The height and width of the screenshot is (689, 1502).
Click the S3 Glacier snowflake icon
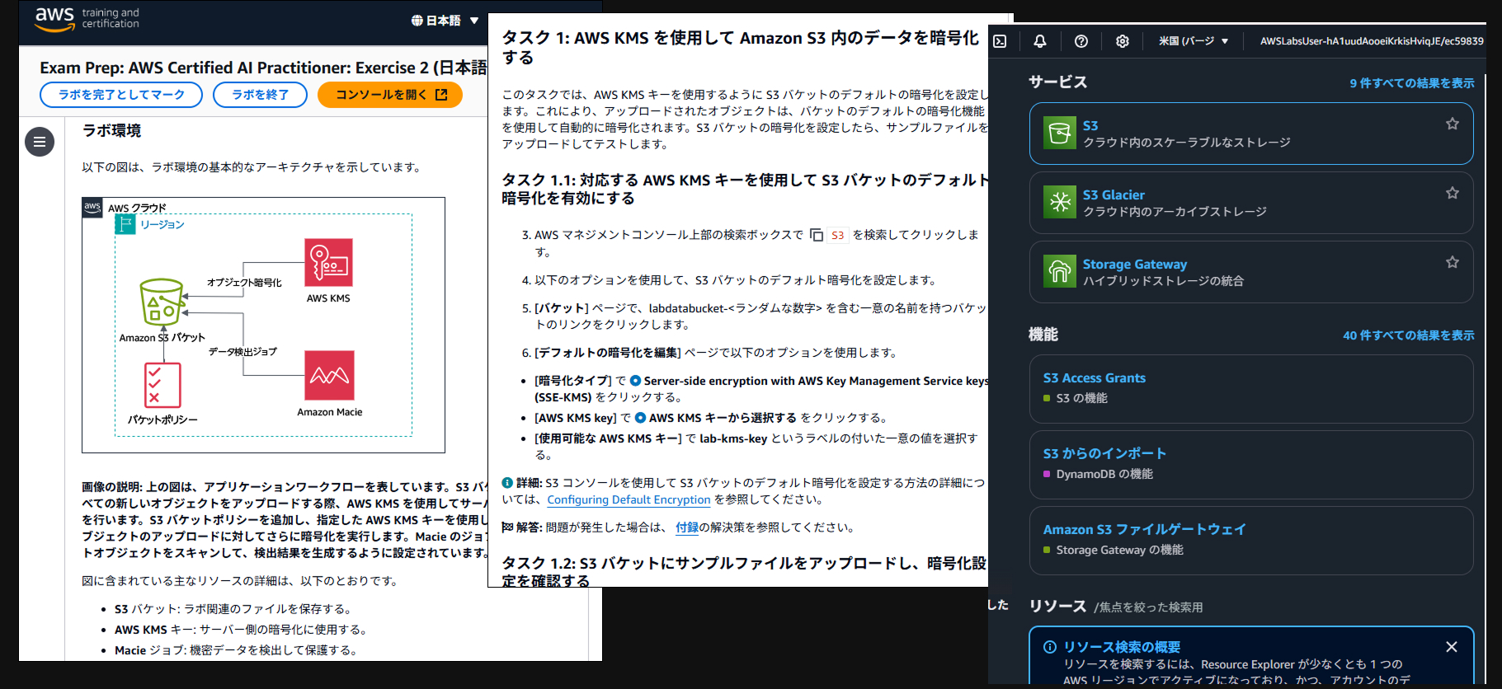[x=1060, y=202]
